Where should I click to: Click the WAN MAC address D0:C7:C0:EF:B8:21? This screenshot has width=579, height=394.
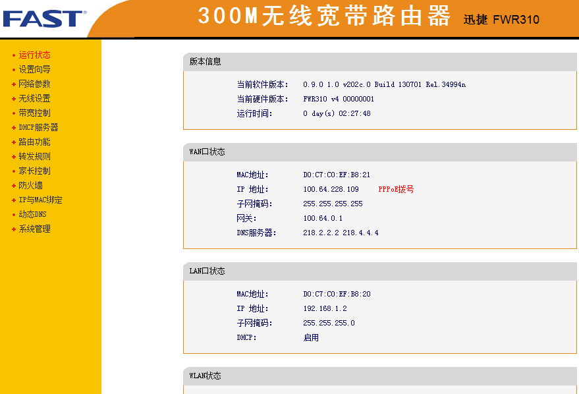click(337, 175)
